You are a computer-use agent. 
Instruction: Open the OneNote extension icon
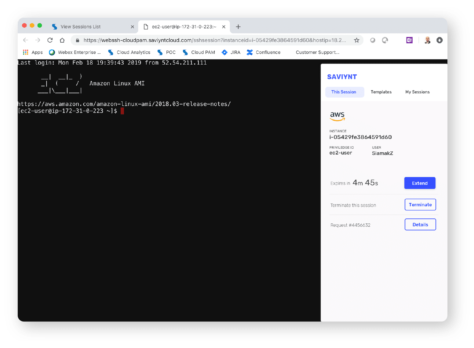[x=409, y=40]
